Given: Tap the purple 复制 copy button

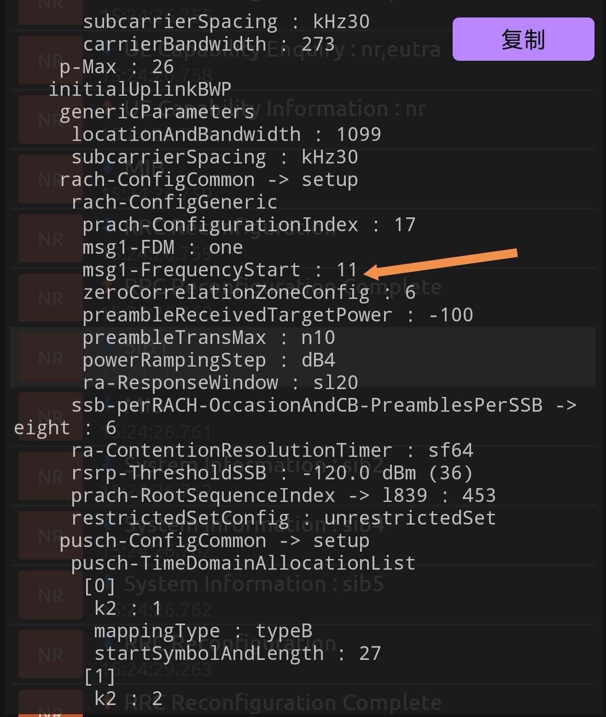Looking at the screenshot, I should 523,39.
